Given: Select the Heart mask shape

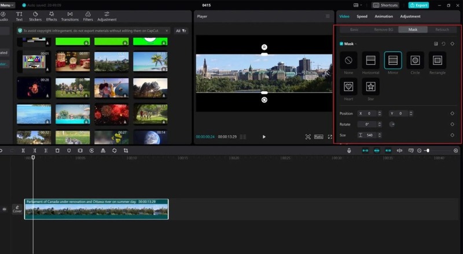Looking at the screenshot, I should 348,87.
